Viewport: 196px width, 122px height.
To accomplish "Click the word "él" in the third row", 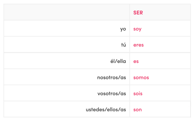I will click(113, 61).
